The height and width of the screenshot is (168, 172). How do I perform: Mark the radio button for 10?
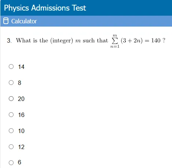click(11, 131)
